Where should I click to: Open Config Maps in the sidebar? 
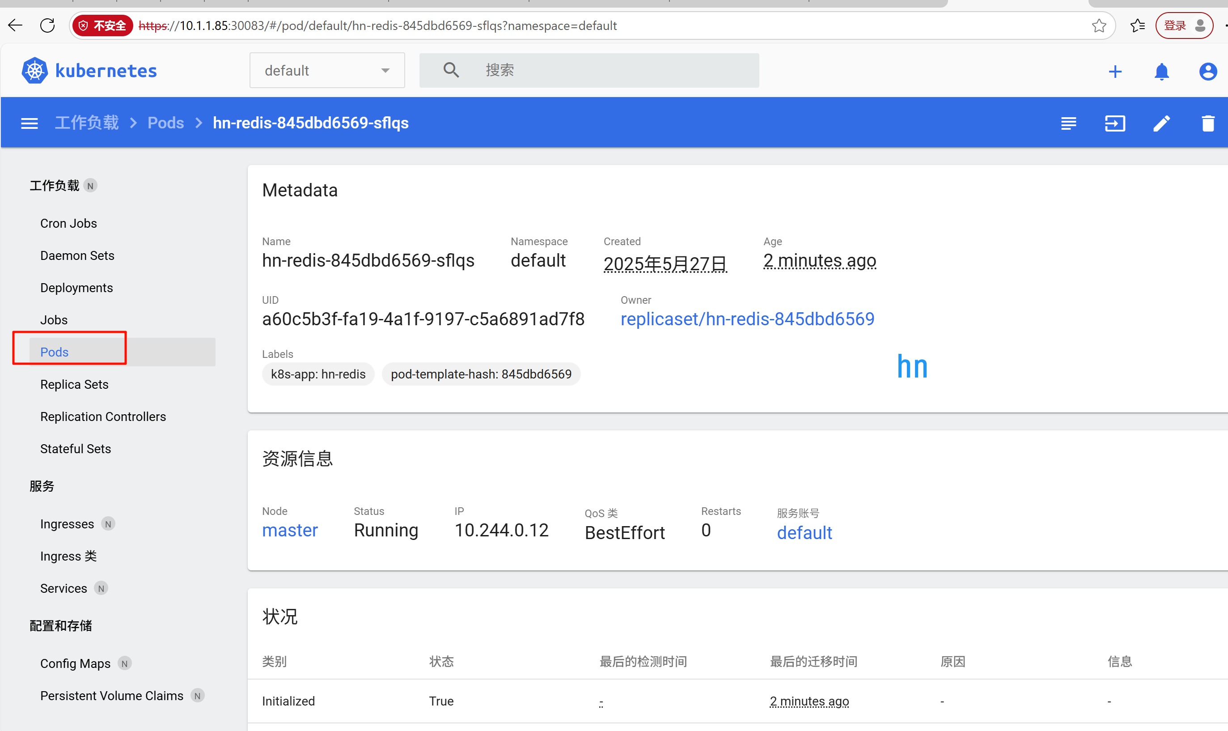(75, 663)
